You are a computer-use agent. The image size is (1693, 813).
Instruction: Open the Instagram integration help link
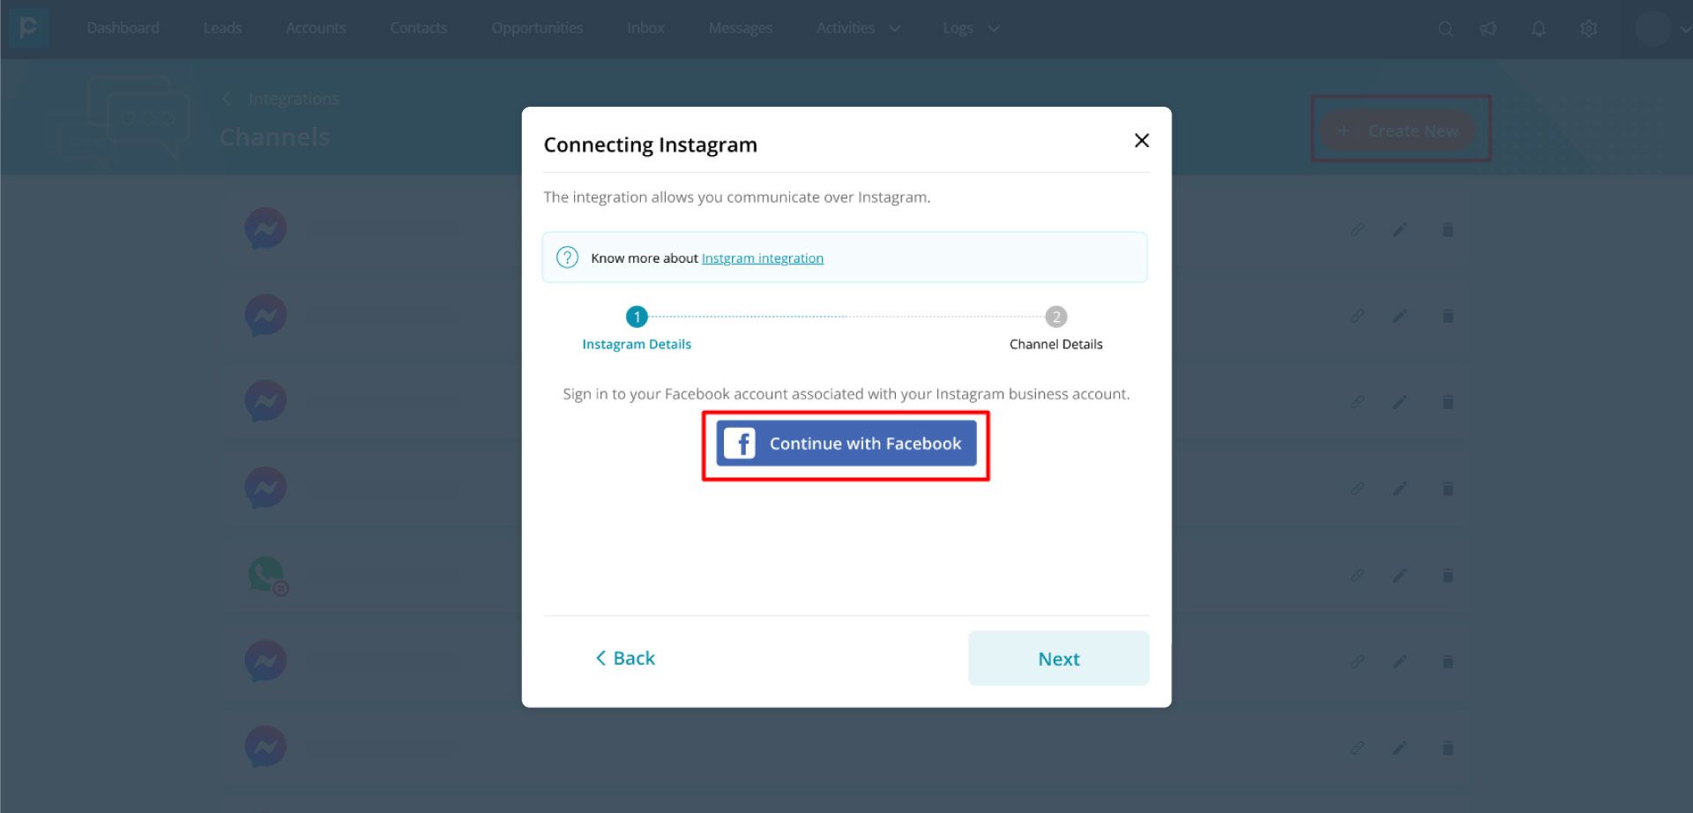point(762,258)
